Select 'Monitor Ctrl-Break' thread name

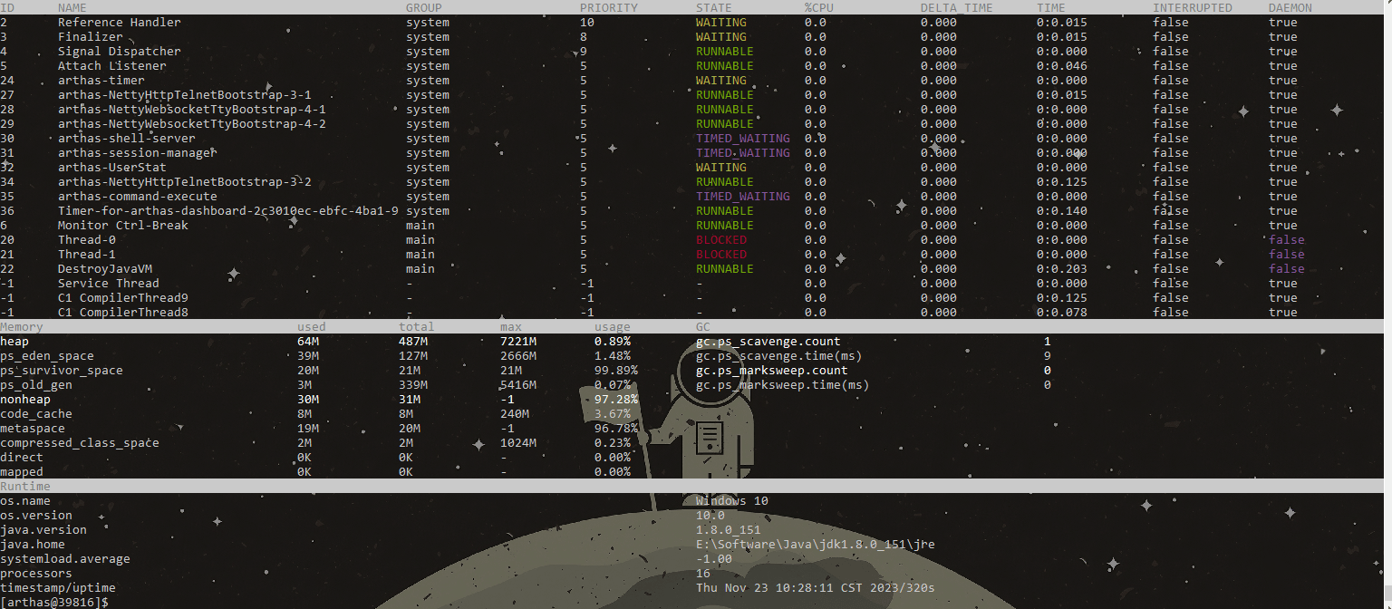pyautogui.click(x=123, y=226)
